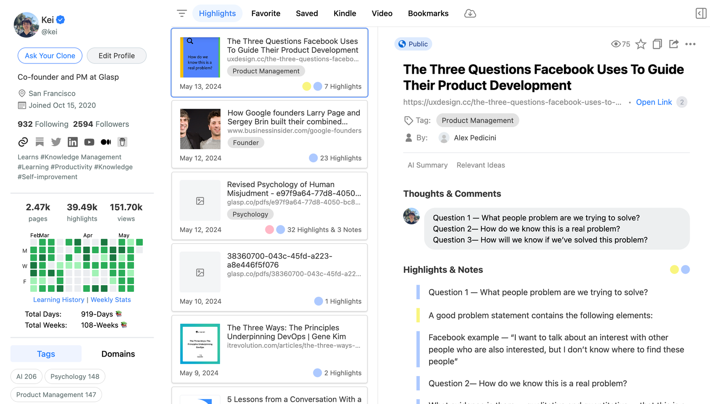Click the verified badge next to Kei
710x404 pixels.
click(61, 20)
